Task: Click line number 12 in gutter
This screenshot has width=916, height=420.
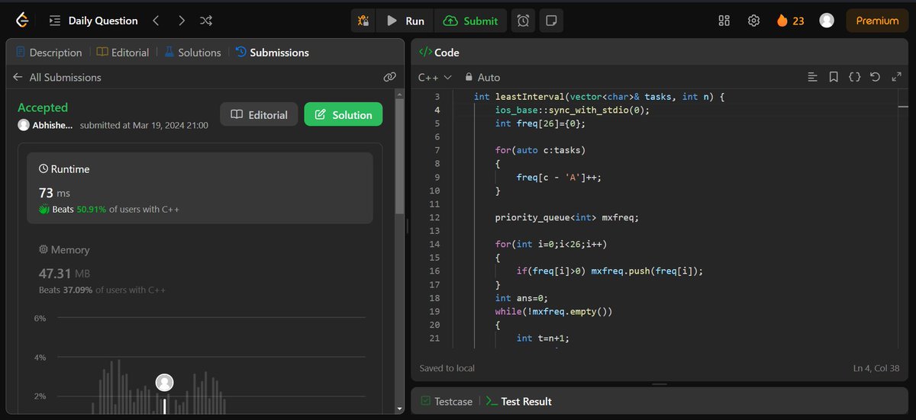Action: coord(434,217)
